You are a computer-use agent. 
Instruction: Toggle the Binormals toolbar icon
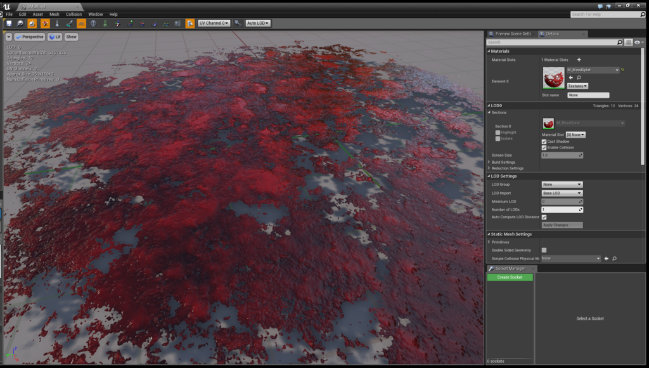coord(153,23)
